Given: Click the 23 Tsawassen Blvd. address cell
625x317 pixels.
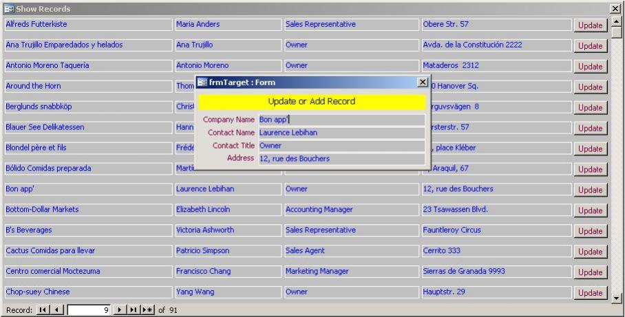Looking at the screenshot, I should 497,210.
